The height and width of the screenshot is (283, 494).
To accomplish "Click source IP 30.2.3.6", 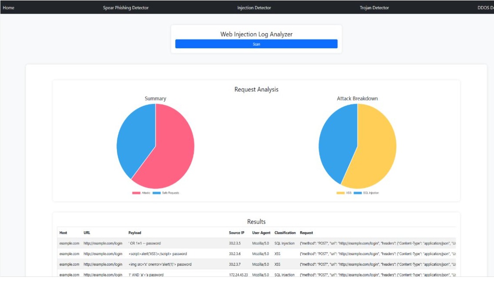I will 235,254.
